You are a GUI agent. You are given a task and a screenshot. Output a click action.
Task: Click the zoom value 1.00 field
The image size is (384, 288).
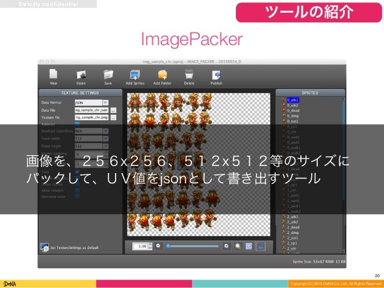140,246
